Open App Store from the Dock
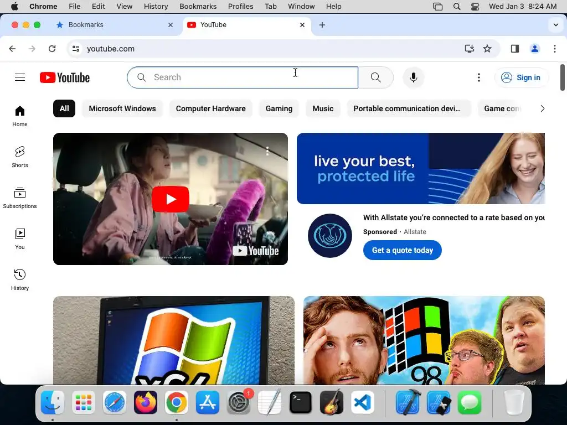567x425 pixels. pyautogui.click(x=208, y=402)
